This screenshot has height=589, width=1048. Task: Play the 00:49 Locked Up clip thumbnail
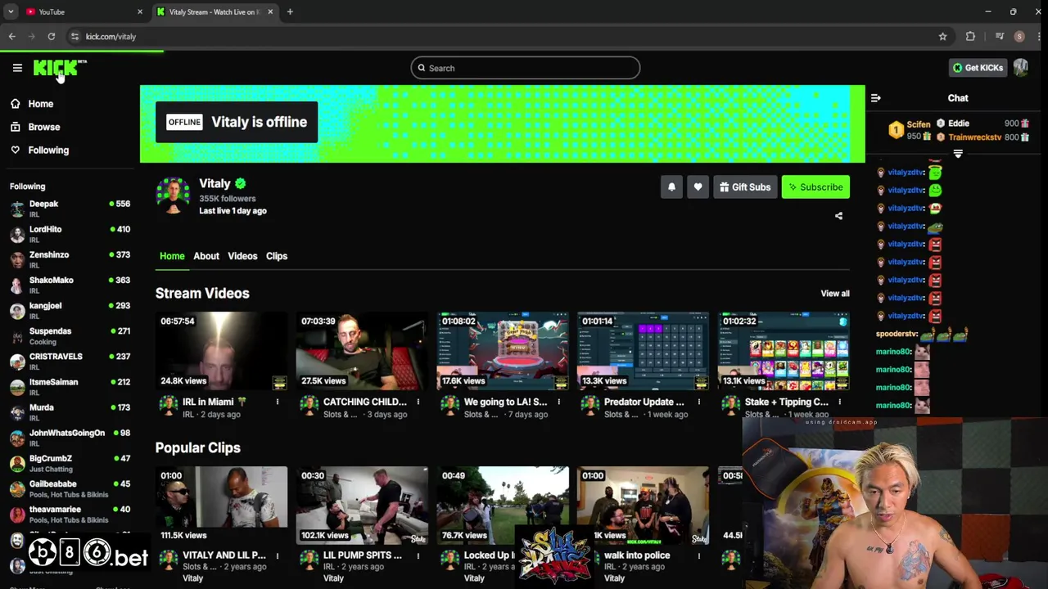pos(503,506)
